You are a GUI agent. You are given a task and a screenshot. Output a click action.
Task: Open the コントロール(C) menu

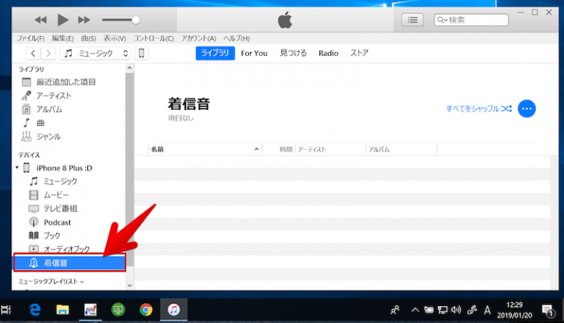pos(153,38)
